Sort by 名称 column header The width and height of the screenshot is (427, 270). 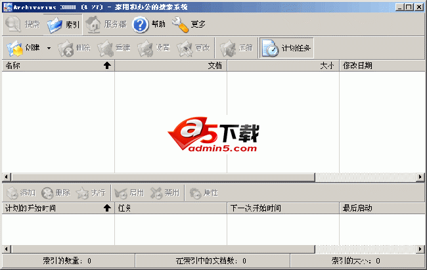tap(58, 66)
